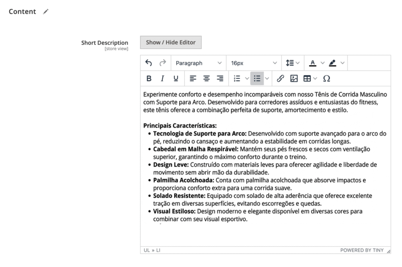Align text to the right
The image size is (402, 267).
pyautogui.click(x=220, y=79)
